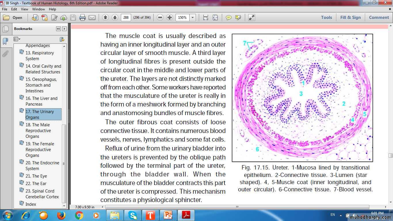
Task: Go to next page with down arrow
Action: (115, 18)
